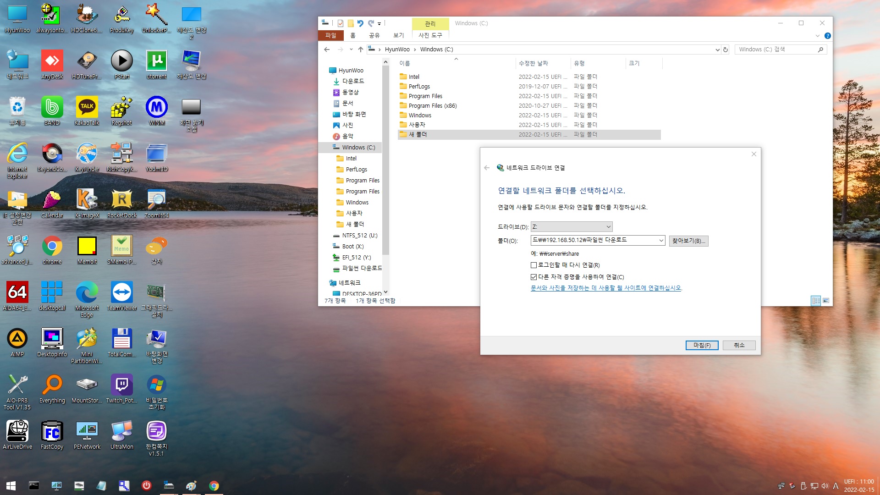Image resolution: width=880 pixels, height=495 pixels.
Task: Launch chrome from the desktop
Action: click(52, 250)
